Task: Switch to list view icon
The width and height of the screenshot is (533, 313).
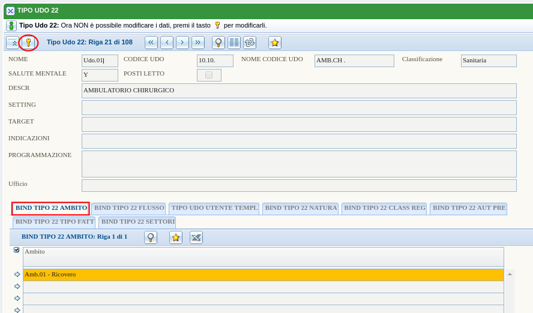Action: click(x=234, y=43)
